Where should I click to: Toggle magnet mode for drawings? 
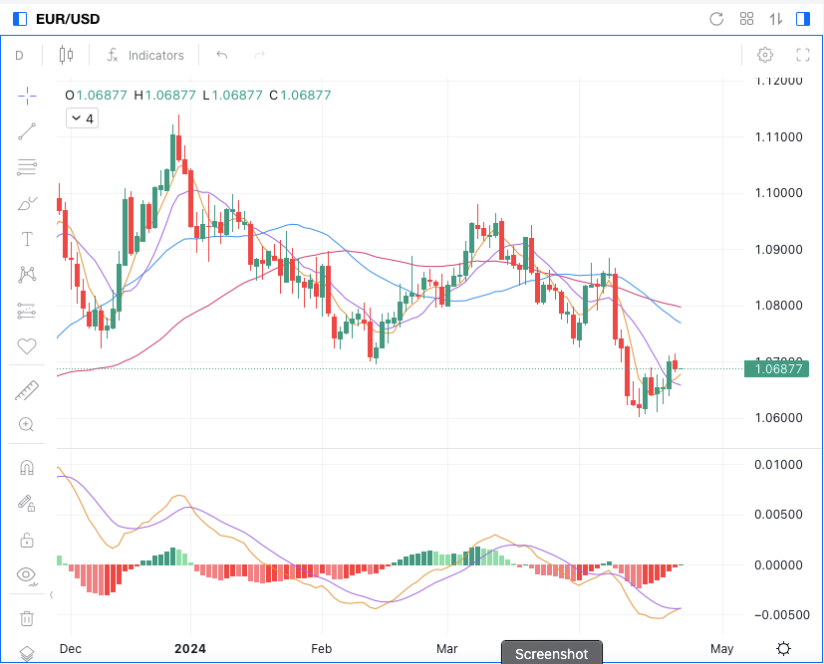click(27, 468)
